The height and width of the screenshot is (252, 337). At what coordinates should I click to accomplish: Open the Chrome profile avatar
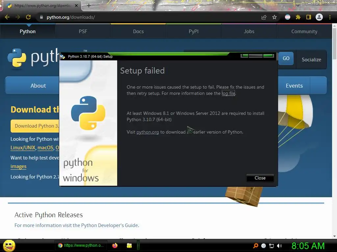tap(319, 17)
